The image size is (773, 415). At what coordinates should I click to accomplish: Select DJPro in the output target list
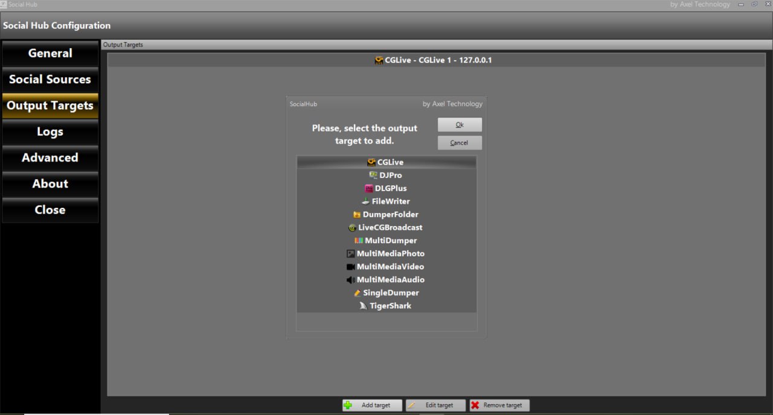[x=386, y=175]
